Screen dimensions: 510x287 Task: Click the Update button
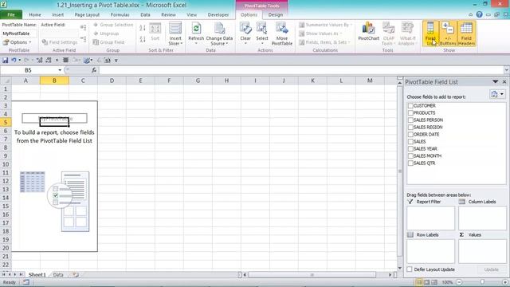pyautogui.click(x=491, y=269)
